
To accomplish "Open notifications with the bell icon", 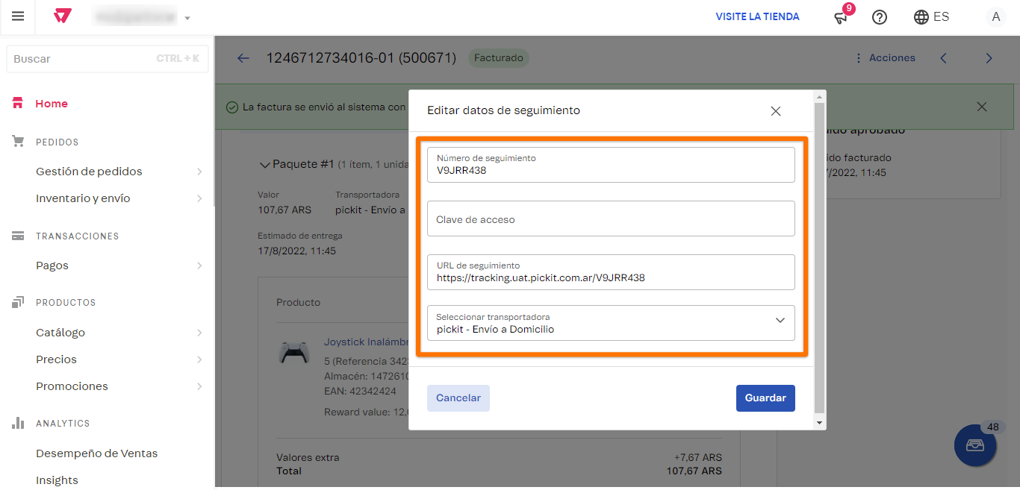I will [x=840, y=17].
